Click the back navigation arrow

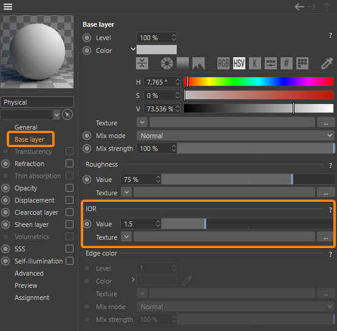[299, 7]
